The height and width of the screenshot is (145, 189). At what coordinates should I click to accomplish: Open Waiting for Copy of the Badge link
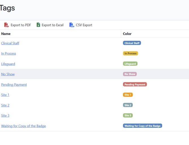tap(23, 126)
